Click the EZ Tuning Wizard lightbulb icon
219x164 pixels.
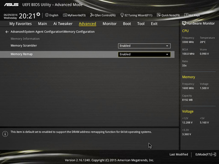[x=122, y=15]
